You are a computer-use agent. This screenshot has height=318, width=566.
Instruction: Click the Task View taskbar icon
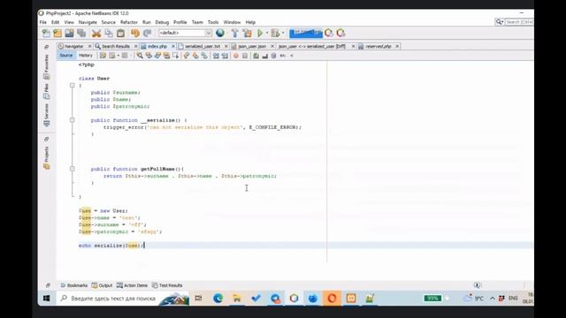click(198, 299)
